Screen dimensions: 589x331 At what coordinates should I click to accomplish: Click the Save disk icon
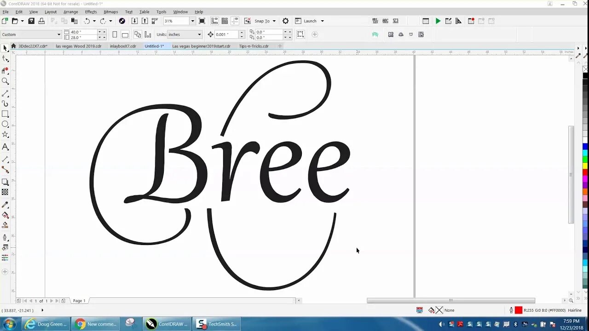click(31, 21)
